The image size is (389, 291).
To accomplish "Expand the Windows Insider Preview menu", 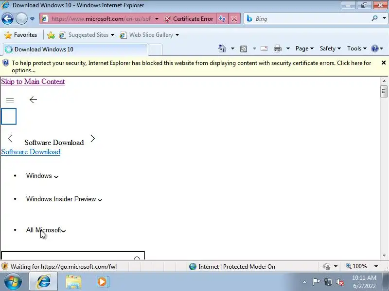I will [64, 199].
